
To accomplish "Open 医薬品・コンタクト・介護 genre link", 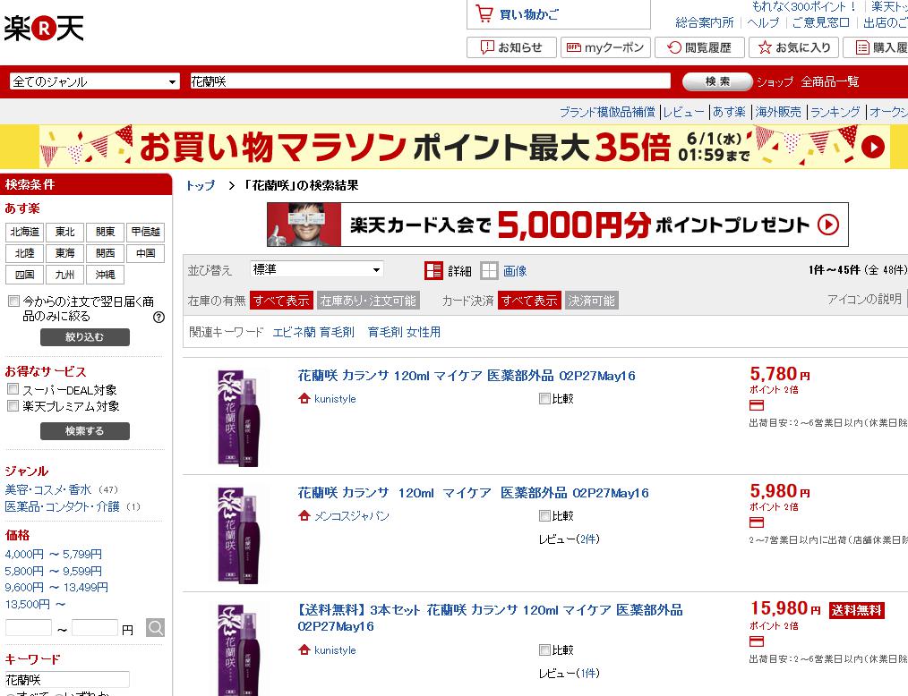I will point(62,506).
